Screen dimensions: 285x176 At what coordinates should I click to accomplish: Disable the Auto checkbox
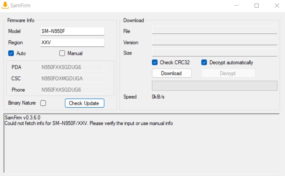tap(11, 53)
